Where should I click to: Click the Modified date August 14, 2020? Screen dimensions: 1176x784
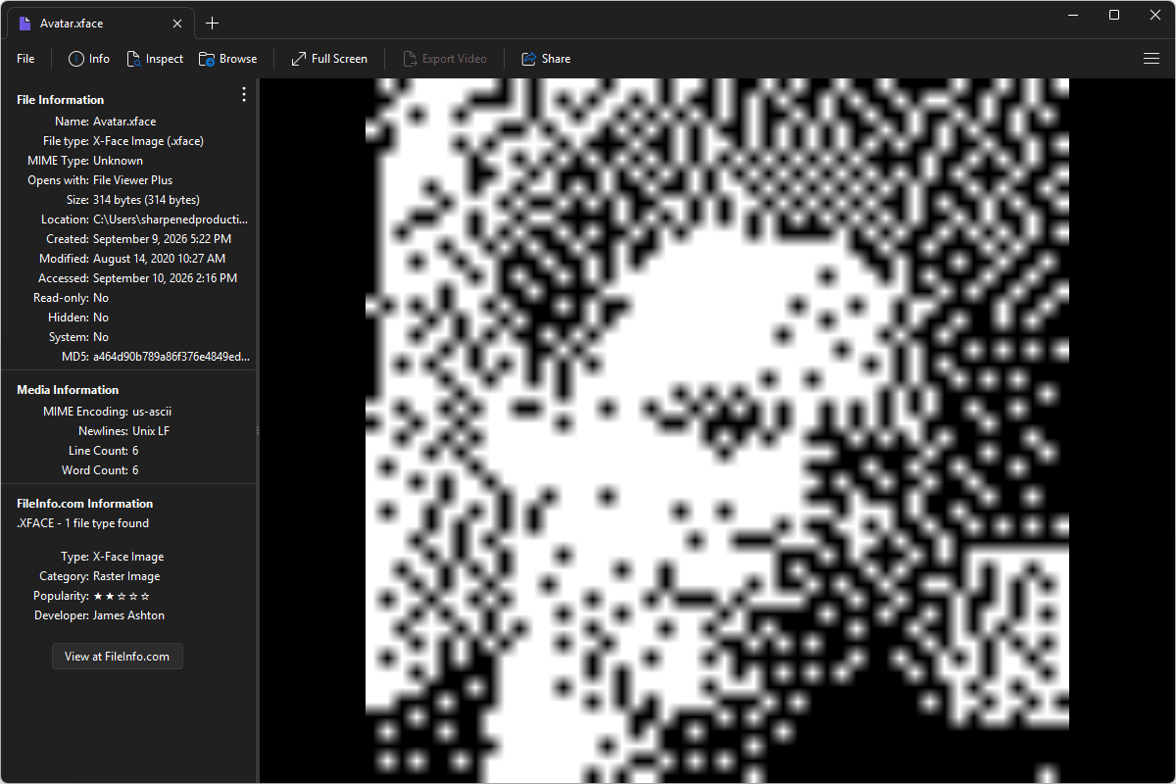click(x=159, y=259)
